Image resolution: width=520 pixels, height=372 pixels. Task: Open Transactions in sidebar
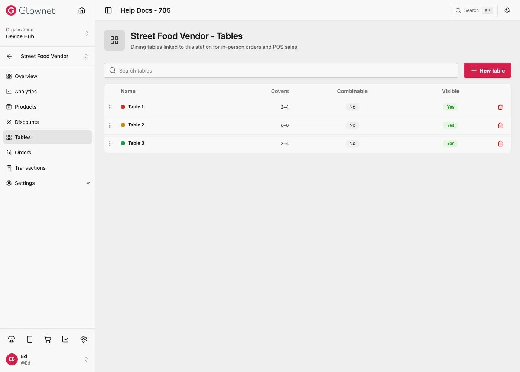tap(48, 168)
